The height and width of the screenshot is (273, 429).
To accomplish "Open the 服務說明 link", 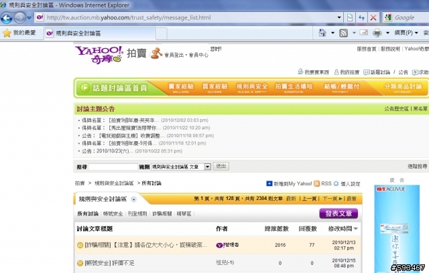I will (x=390, y=49).
